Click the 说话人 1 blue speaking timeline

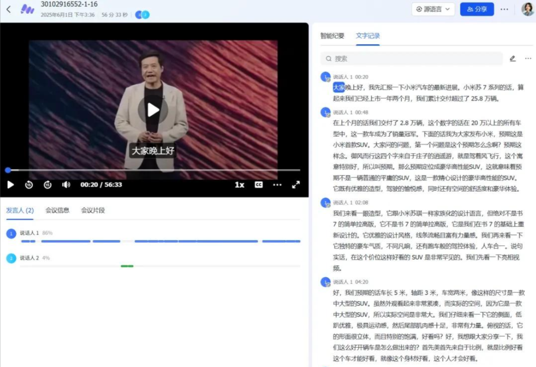pyautogui.click(x=160, y=241)
